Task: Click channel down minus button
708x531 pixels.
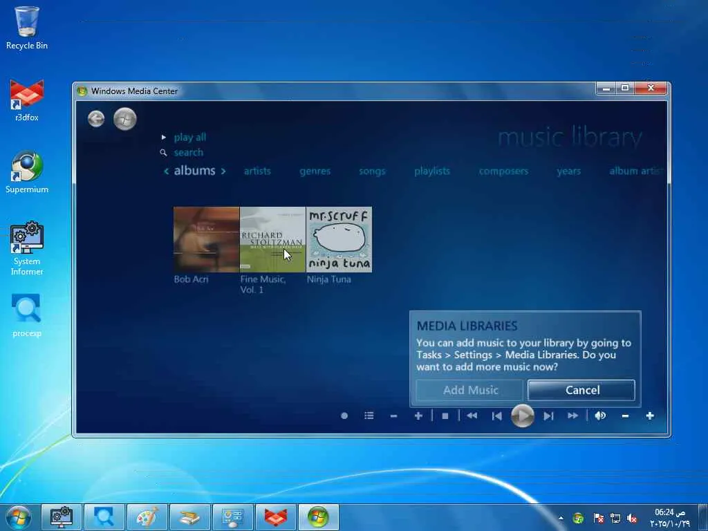Action: (x=393, y=416)
